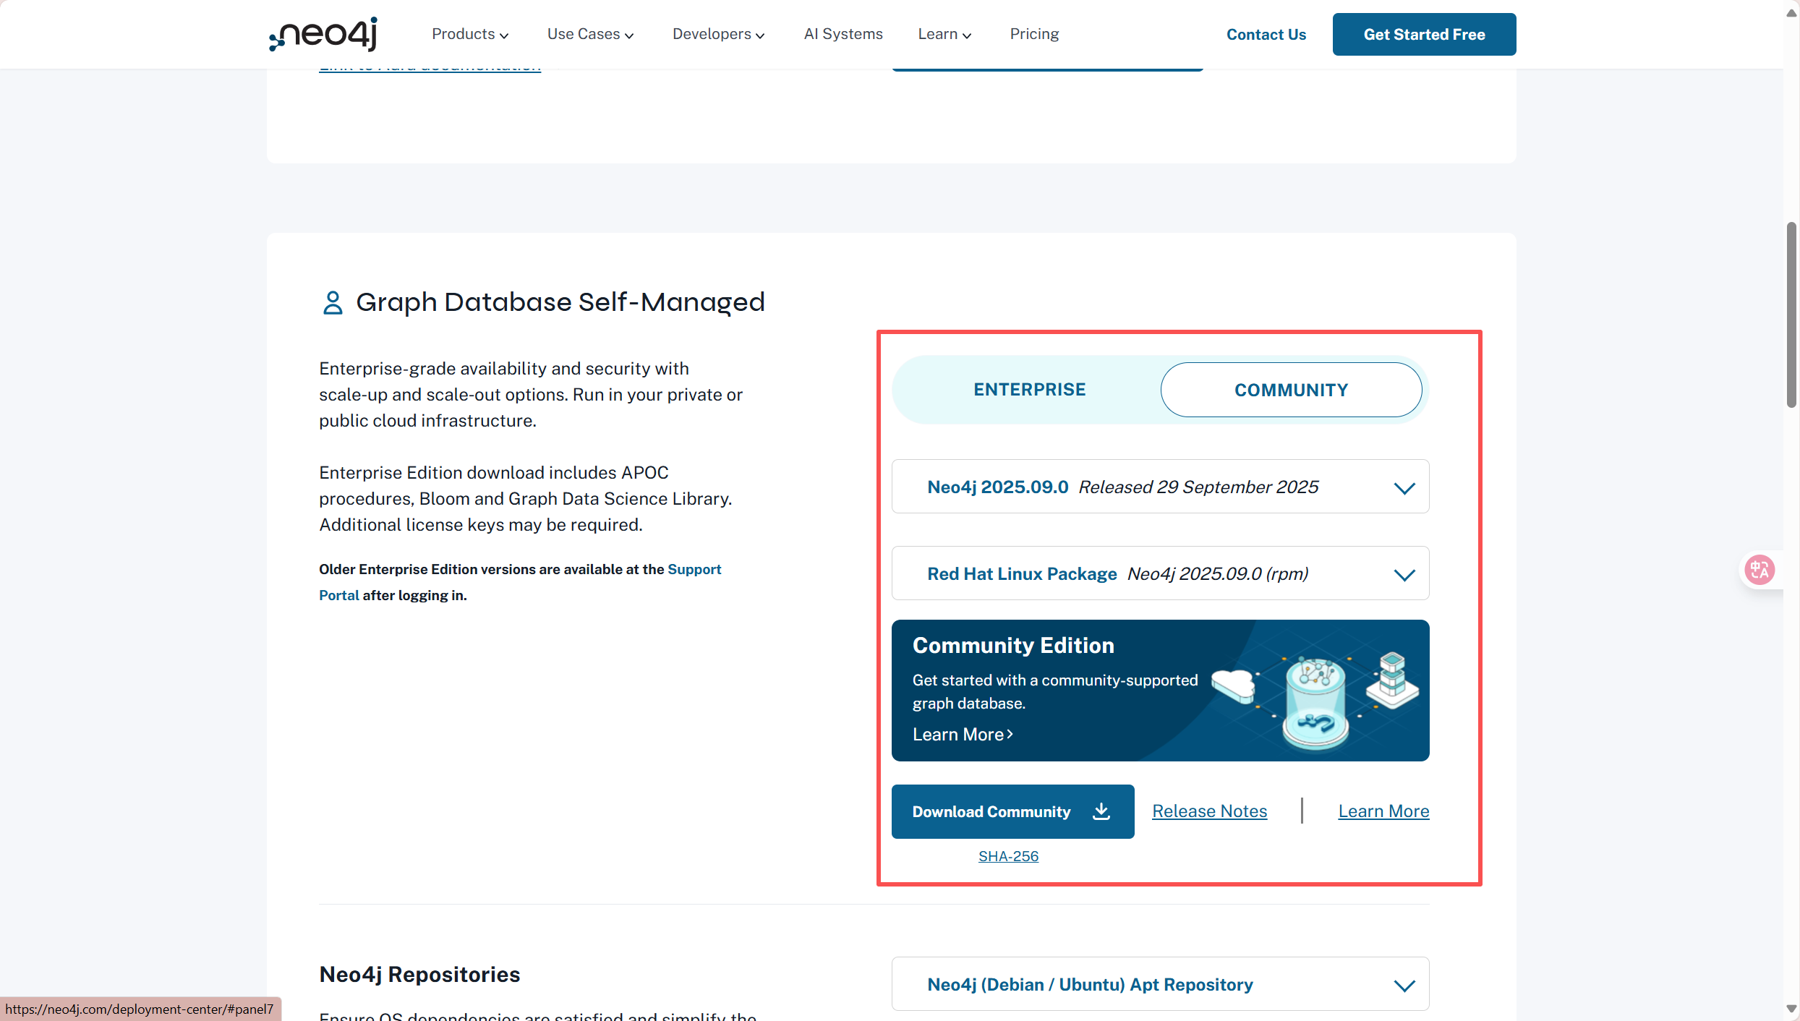Open the Developers navigation menu
The width and height of the screenshot is (1800, 1021).
(717, 34)
